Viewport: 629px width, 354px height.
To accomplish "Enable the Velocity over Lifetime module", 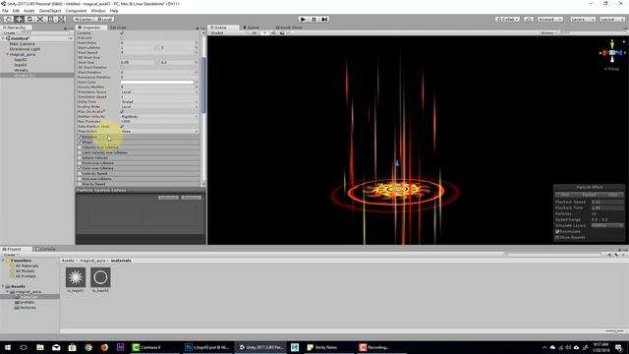I will tap(80, 147).
